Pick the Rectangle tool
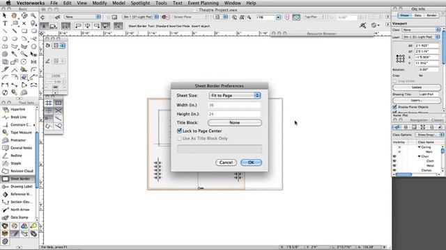446x250 pixels. pos(24,31)
